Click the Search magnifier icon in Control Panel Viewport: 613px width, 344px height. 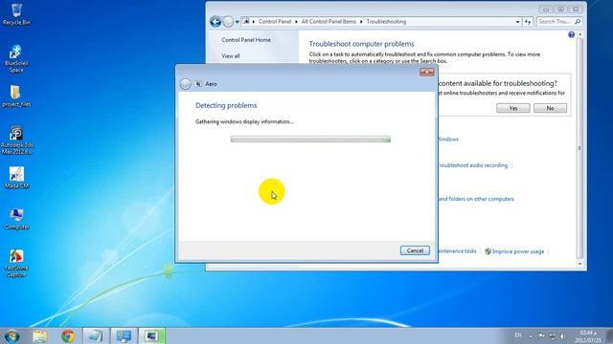click(578, 21)
